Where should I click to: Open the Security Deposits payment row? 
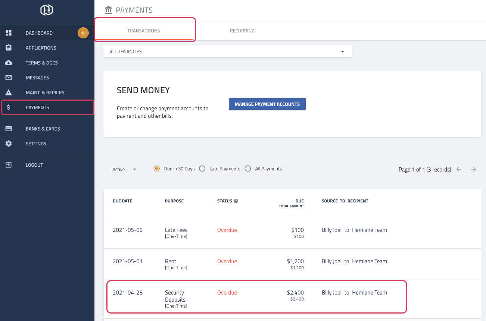256,296
